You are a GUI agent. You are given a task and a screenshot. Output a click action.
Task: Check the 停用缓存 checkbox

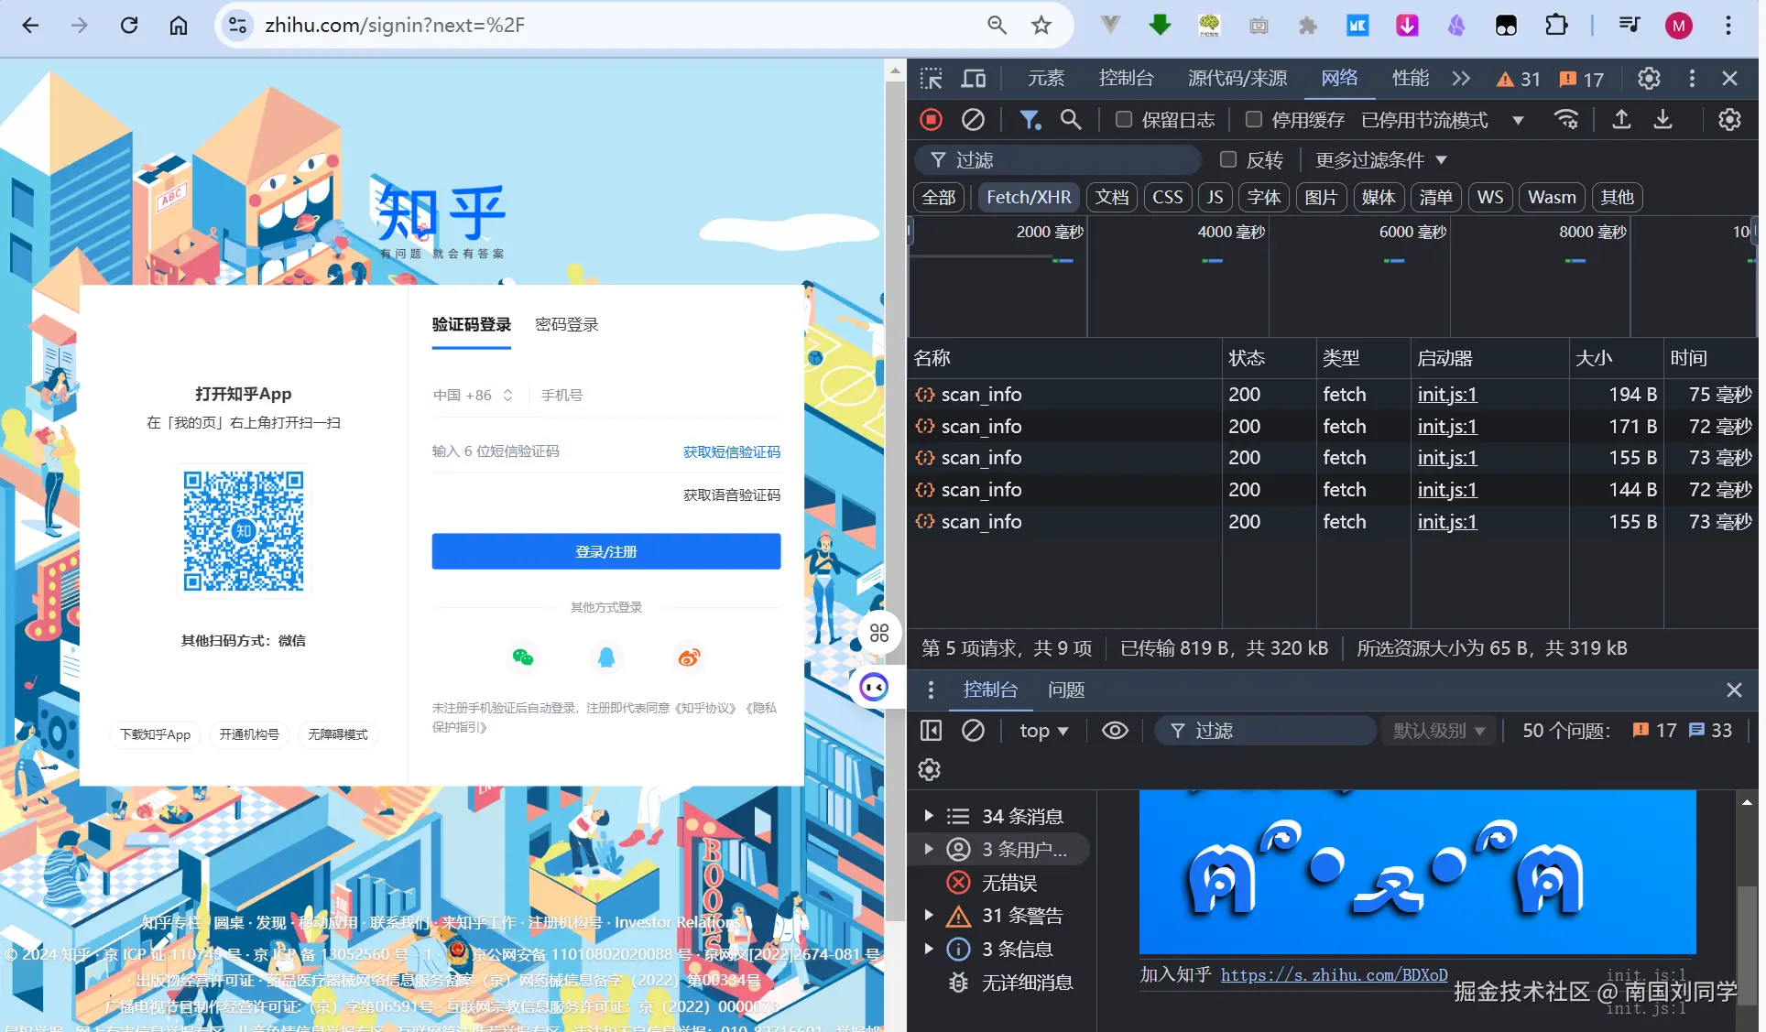[x=1254, y=120]
